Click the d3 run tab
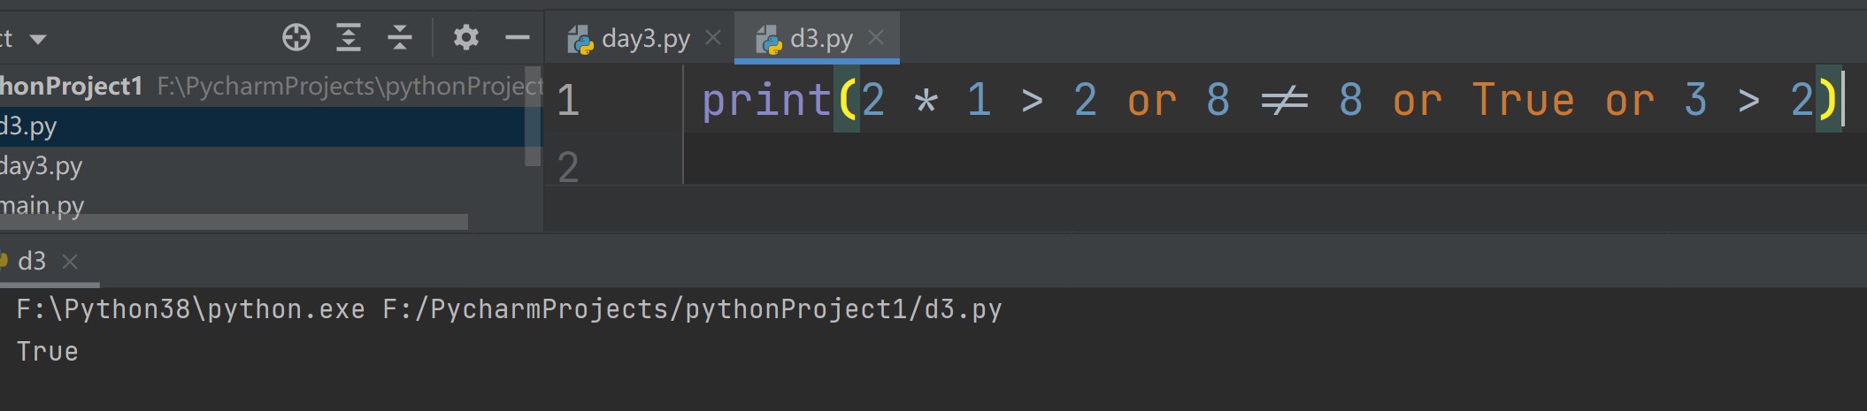1867x411 pixels. (x=31, y=262)
